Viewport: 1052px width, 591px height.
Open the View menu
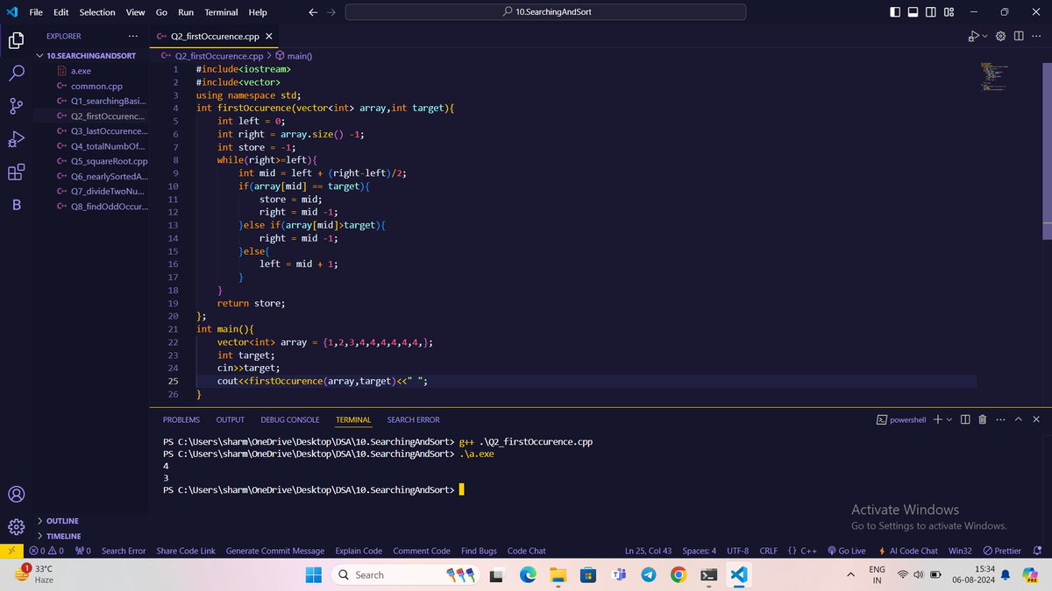click(135, 12)
